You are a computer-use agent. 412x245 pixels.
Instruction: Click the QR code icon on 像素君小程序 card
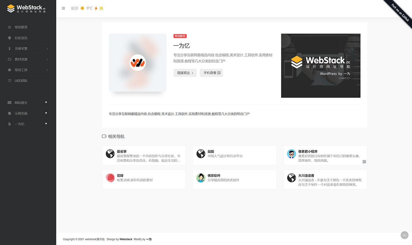(x=364, y=162)
